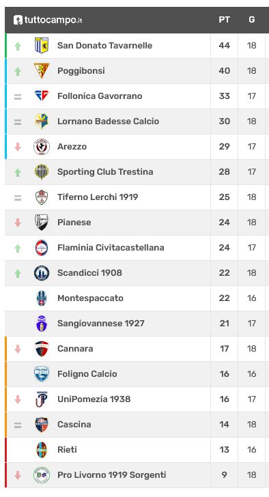Click the Arezzo round crest
This screenshot has height=497, width=269.
point(42,146)
